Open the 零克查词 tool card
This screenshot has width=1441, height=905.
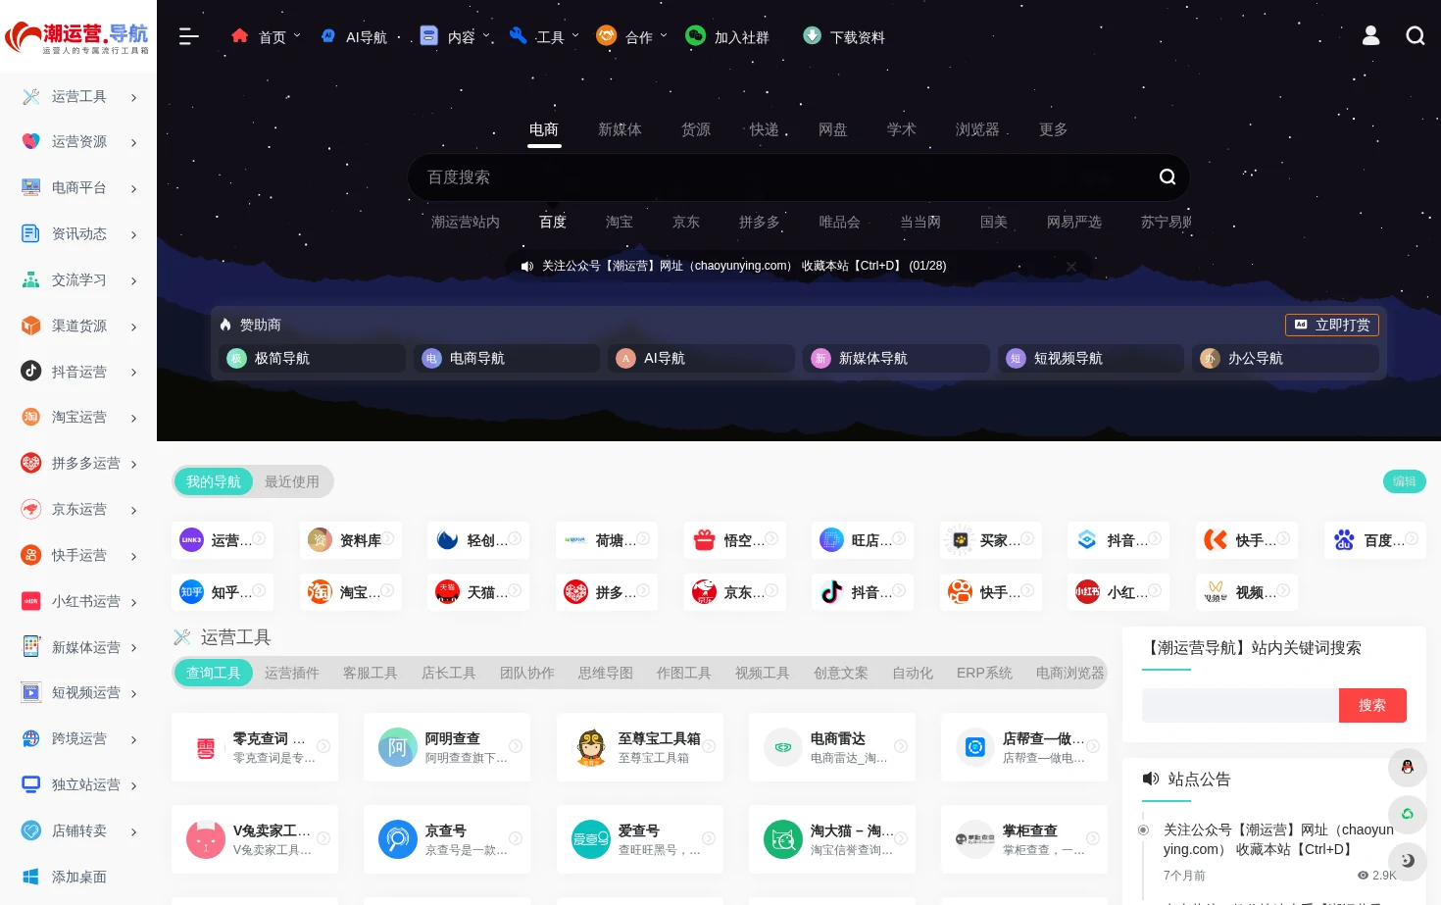(255, 747)
